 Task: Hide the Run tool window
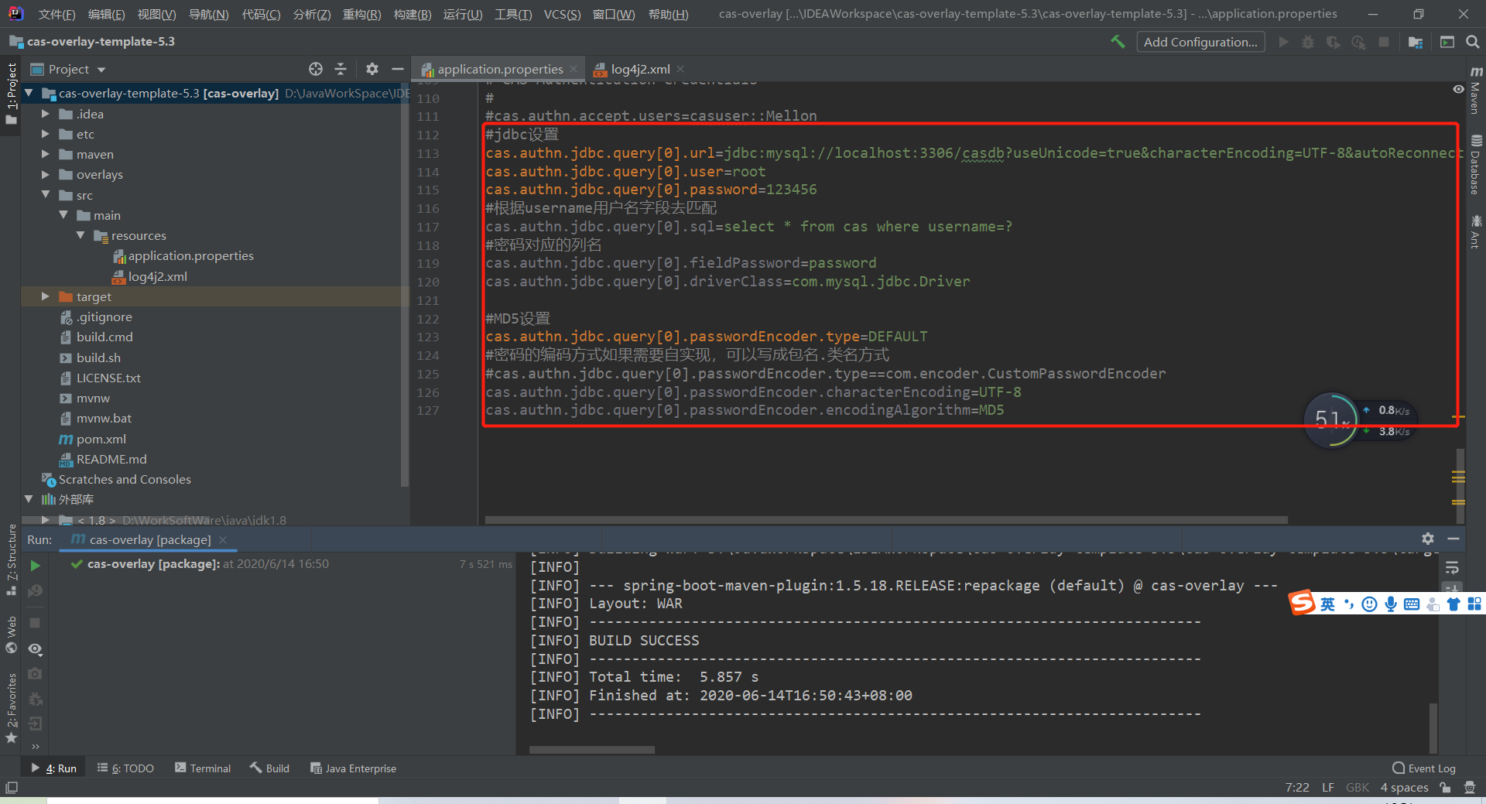point(1453,539)
